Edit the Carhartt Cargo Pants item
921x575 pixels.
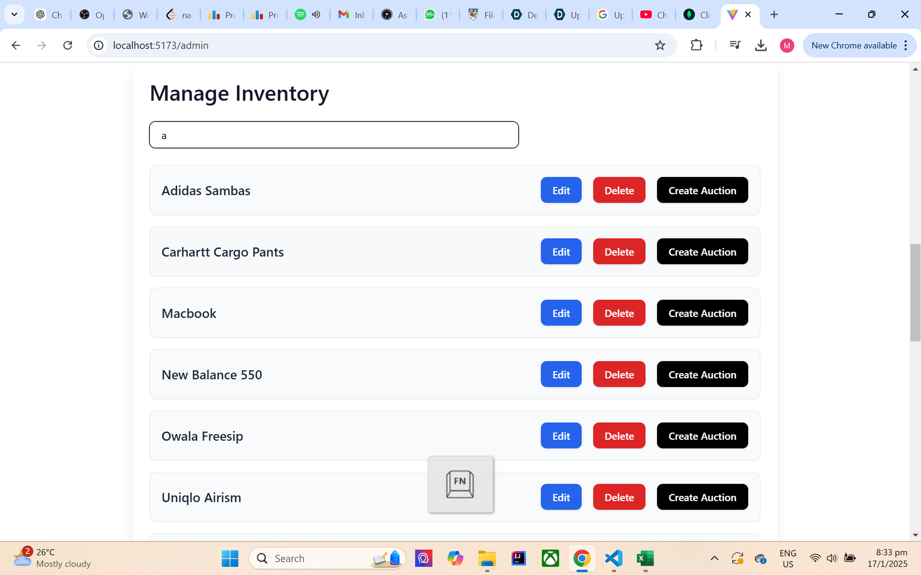point(561,251)
